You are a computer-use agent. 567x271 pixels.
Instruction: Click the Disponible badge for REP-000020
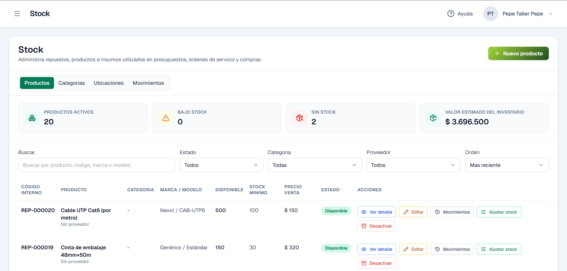(x=336, y=211)
